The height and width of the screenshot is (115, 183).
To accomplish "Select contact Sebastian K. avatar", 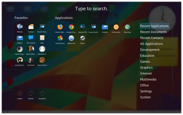I will click(42, 49).
